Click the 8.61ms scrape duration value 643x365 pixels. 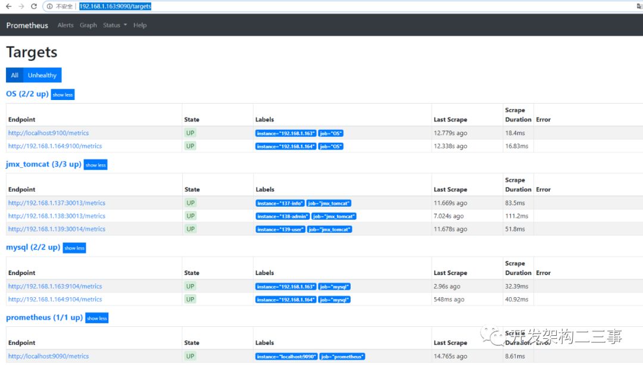click(x=515, y=357)
